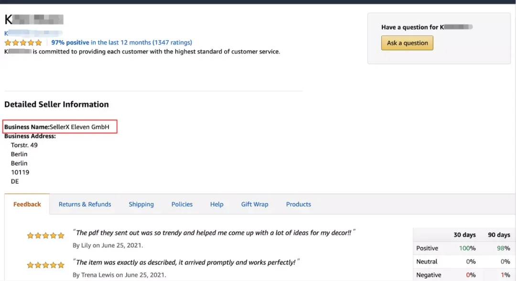Go to the Policies tab
The width and height of the screenshot is (516, 281).
coord(182,204)
